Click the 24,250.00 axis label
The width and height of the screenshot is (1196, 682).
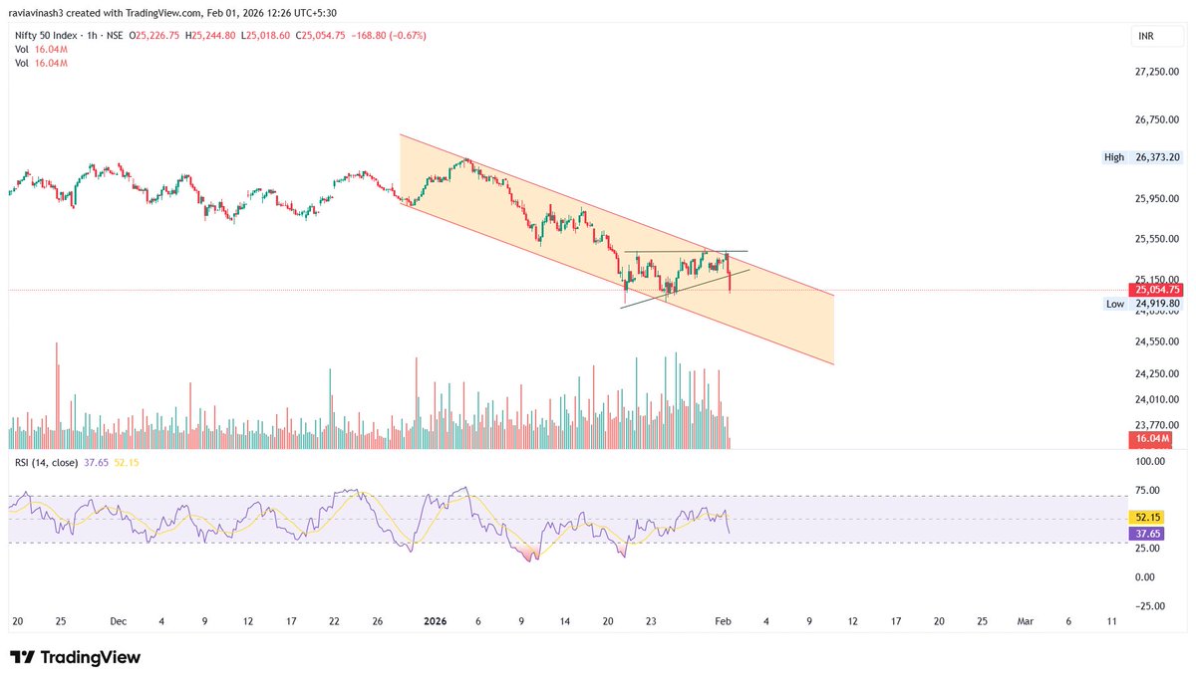pos(1156,374)
